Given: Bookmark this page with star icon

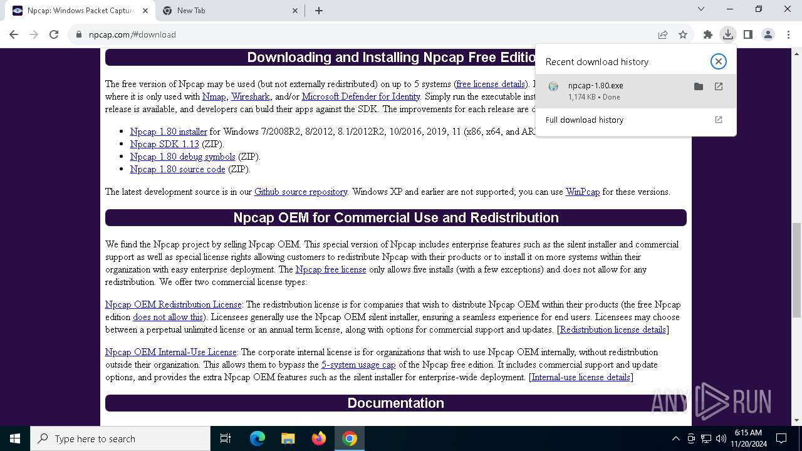Looking at the screenshot, I should (x=683, y=34).
